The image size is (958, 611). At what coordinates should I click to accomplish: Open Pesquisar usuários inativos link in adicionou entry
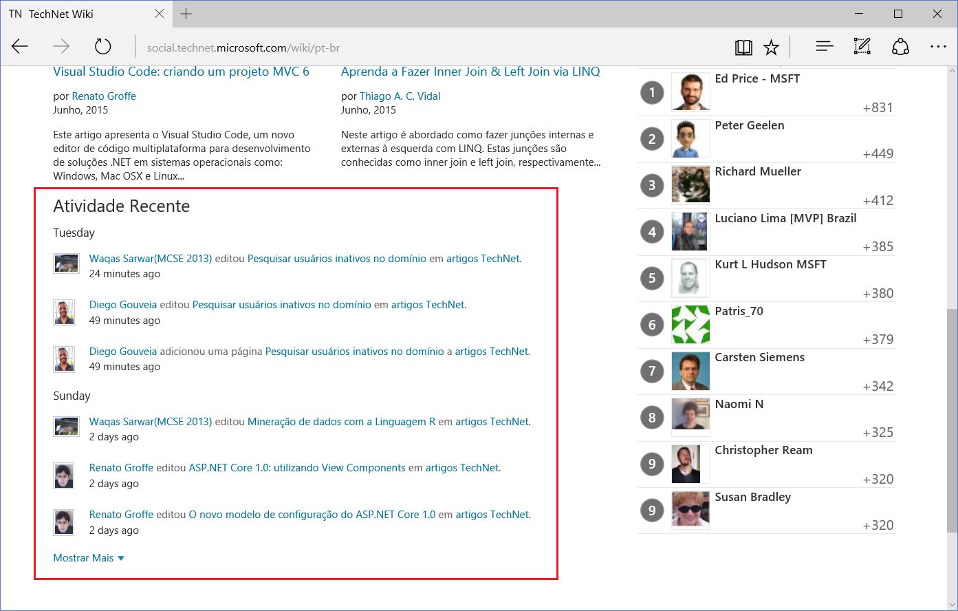point(355,352)
